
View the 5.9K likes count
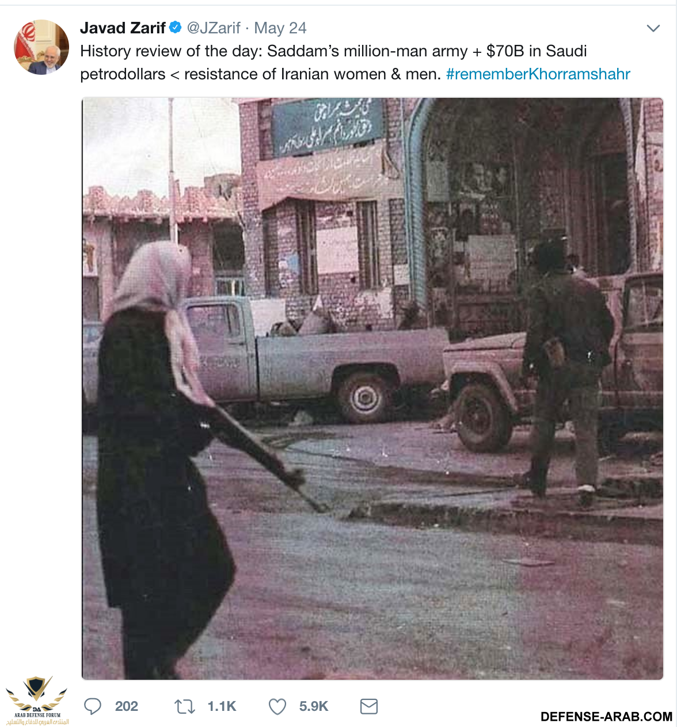(x=314, y=706)
